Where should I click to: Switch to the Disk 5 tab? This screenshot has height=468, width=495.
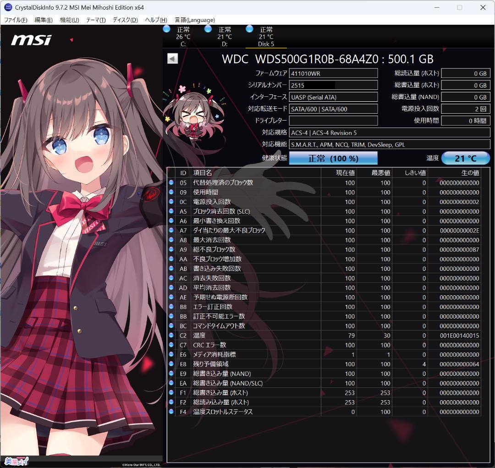pyautogui.click(x=266, y=38)
